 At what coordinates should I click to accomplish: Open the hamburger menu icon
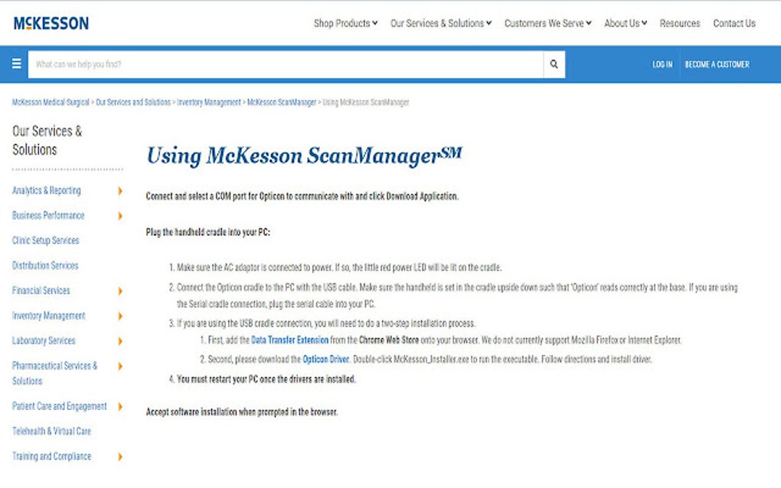16,63
